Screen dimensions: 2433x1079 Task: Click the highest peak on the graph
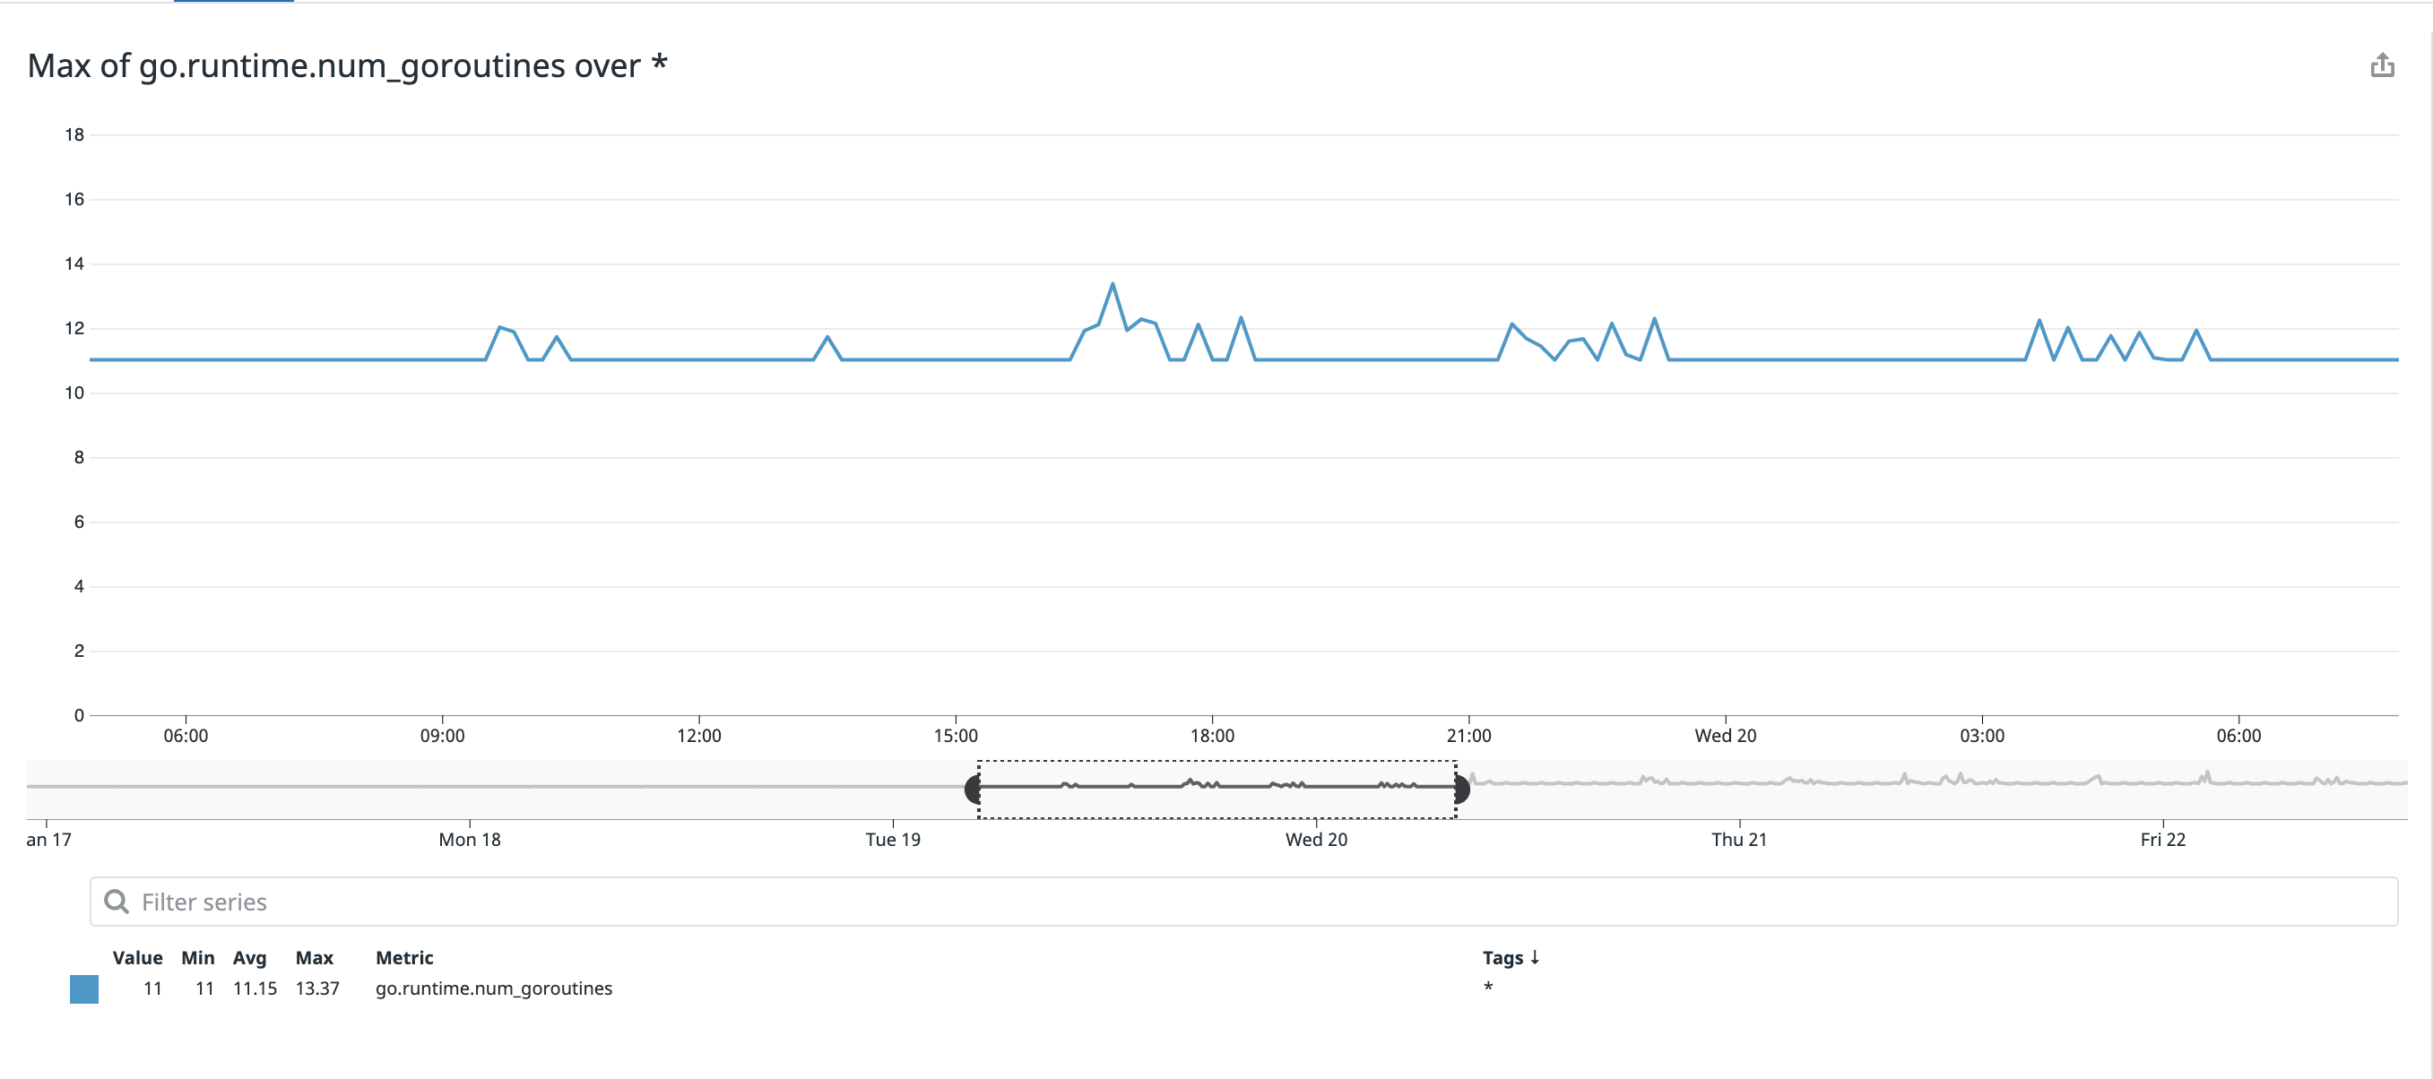[1113, 284]
